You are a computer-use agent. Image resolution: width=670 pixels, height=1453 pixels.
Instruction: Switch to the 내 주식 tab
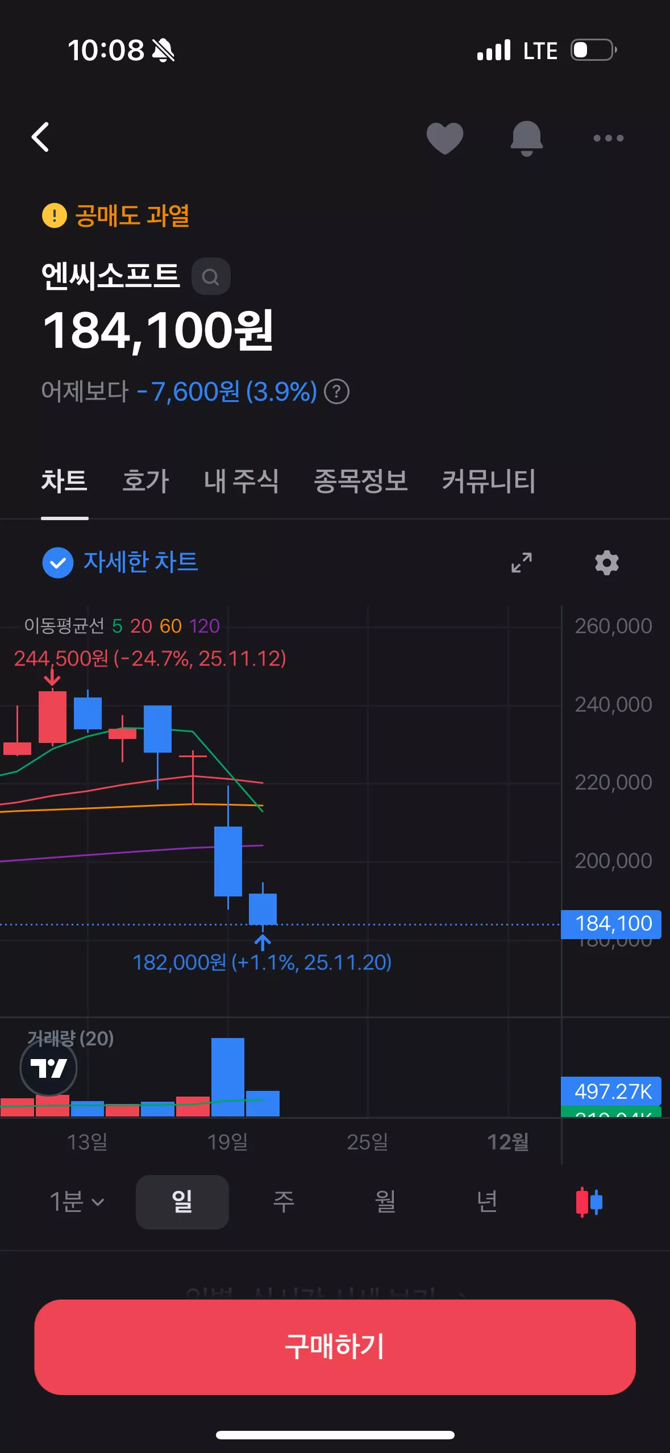pos(241,481)
